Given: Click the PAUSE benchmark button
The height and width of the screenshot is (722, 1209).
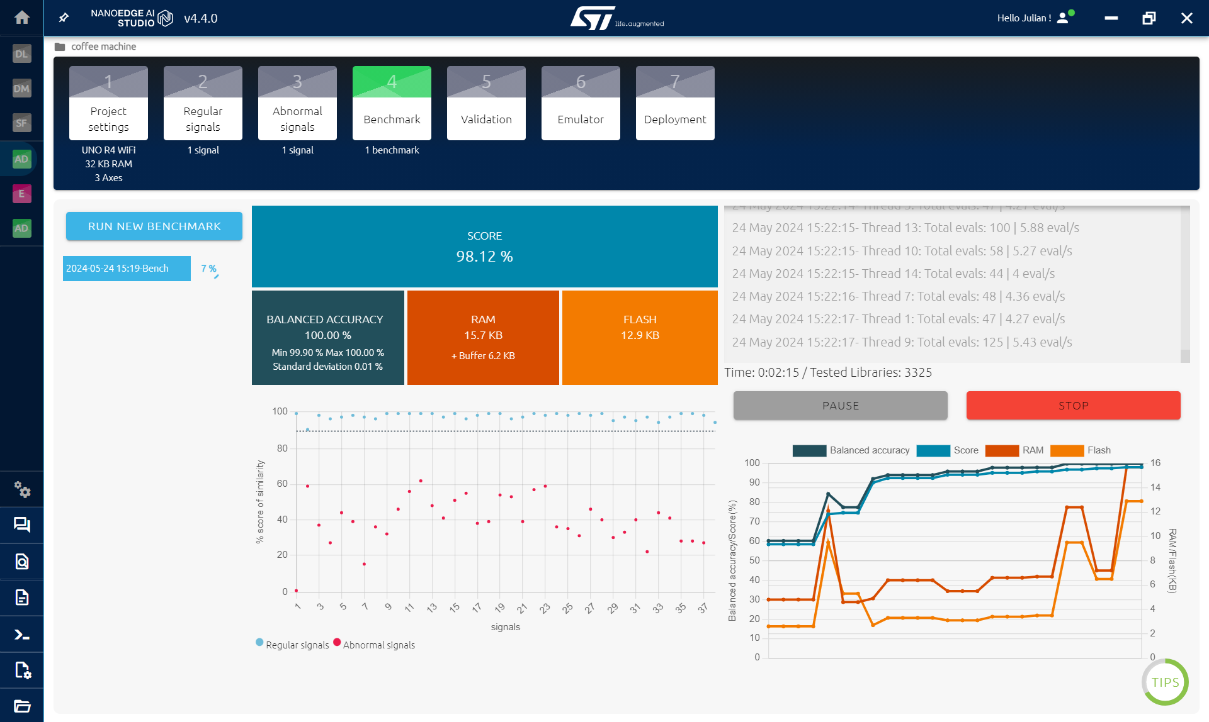Looking at the screenshot, I should (840, 405).
